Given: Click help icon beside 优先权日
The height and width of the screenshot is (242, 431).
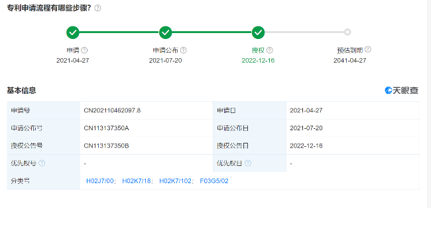Looking at the screenshot, I should pyautogui.click(x=248, y=163).
